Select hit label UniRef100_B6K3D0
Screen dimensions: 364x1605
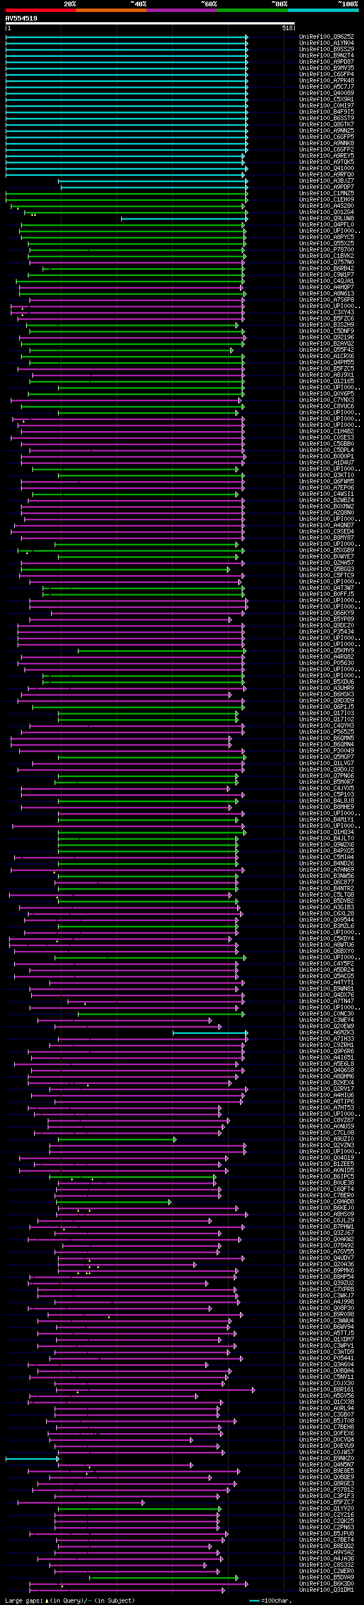click(x=326, y=1584)
